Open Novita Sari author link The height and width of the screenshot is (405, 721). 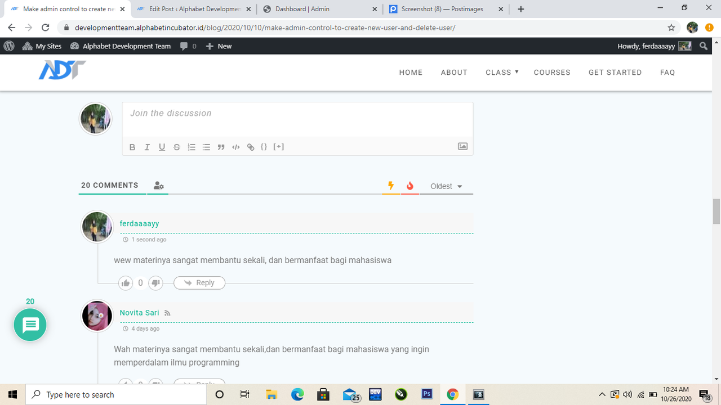140,313
